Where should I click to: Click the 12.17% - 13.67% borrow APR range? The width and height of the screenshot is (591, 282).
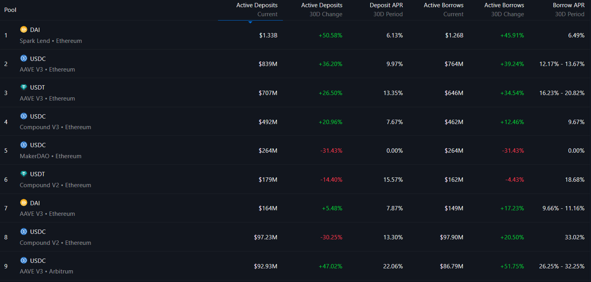(562, 64)
